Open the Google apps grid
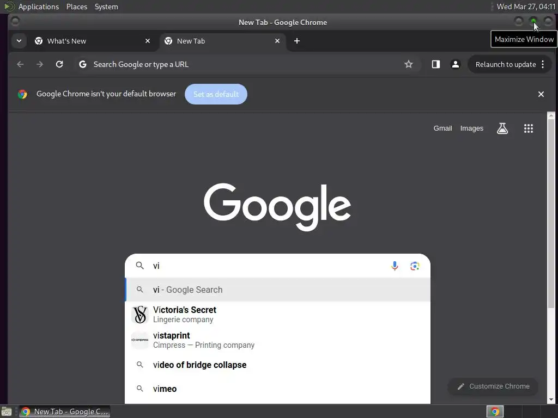 (x=529, y=128)
